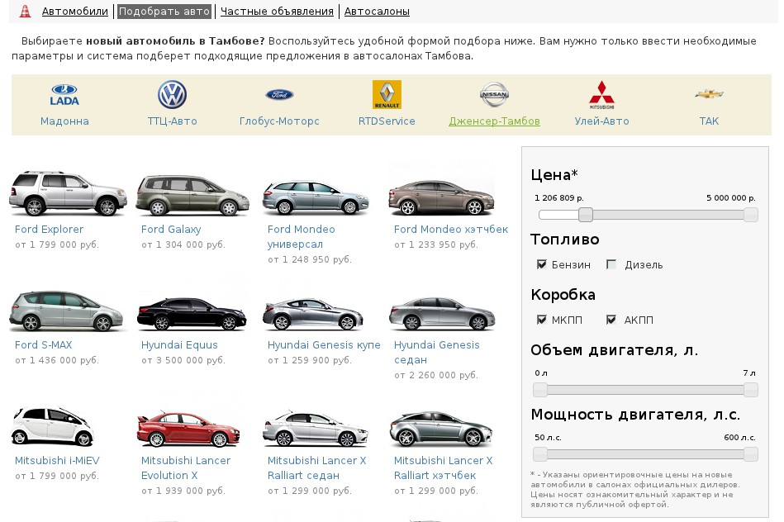Viewport: 784px width, 522px height.
Task: Open the Hyundai Equus link
Action: tap(179, 344)
